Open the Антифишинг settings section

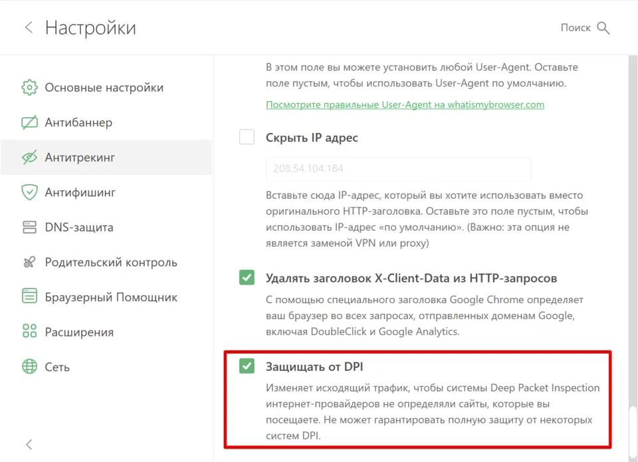(80, 193)
